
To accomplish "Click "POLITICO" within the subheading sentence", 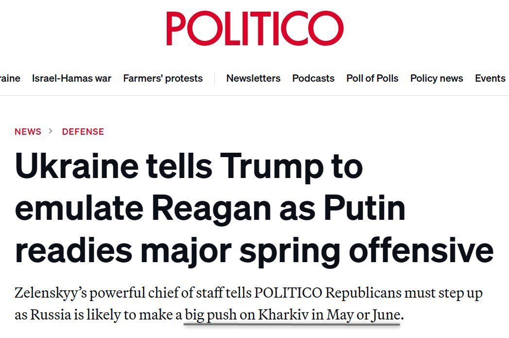I will pyautogui.click(x=288, y=294).
